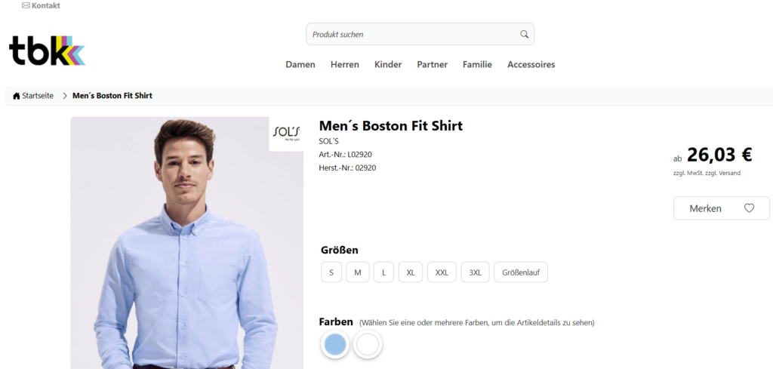Click the heart icon on Merken
Image resolution: width=773 pixels, height=369 pixels.
[749, 208]
